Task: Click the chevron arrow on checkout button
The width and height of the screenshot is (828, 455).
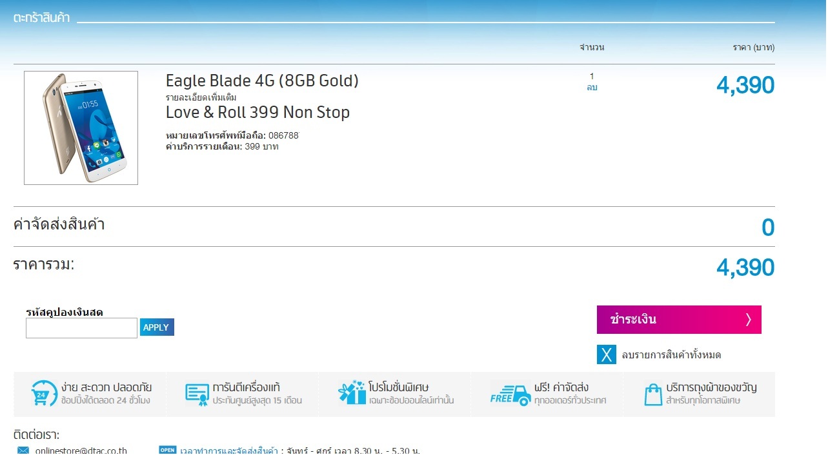Action: click(x=749, y=320)
